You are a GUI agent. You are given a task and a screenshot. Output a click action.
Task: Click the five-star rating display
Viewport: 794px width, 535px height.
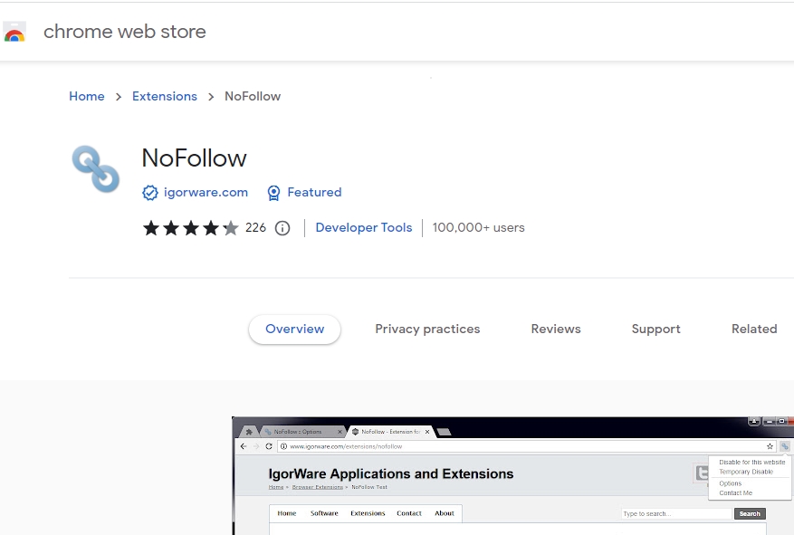(190, 228)
